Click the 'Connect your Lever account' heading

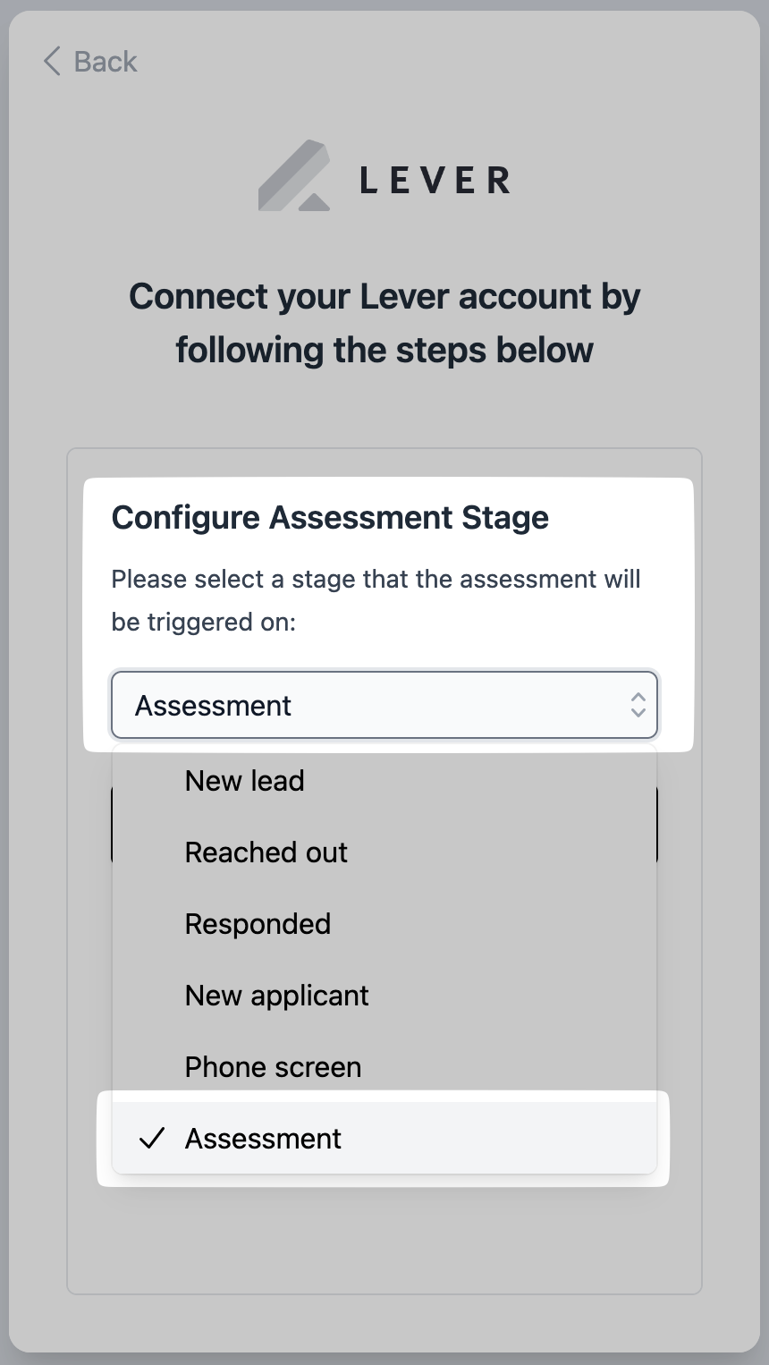click(384, 323)
